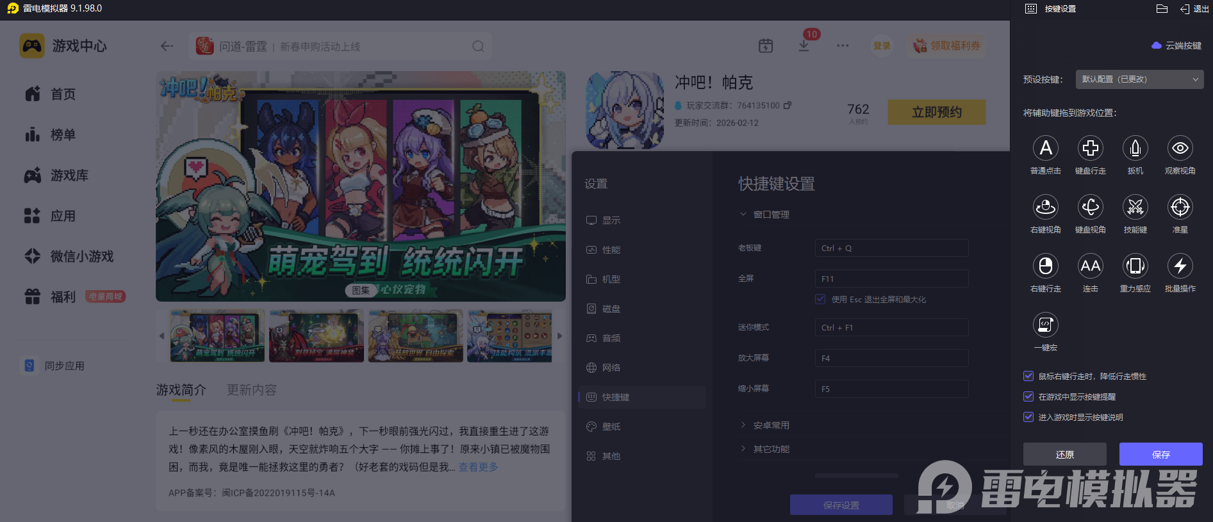Click the search magnifier icon
The image size is (1213, 522).
click(478, 46)
